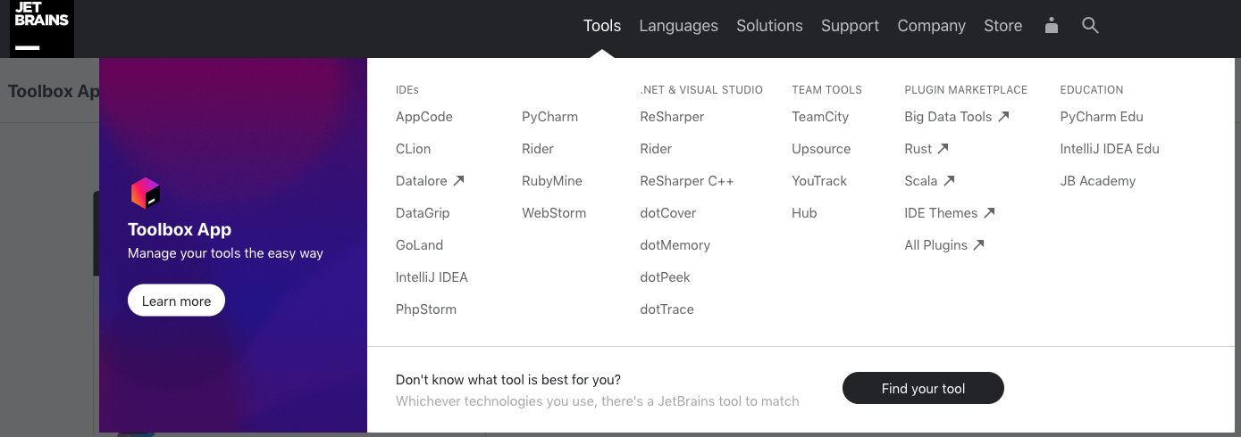Screen dimensions: 1241x437
Task: Open the Rust plugin link
Action: pos(927,149)
